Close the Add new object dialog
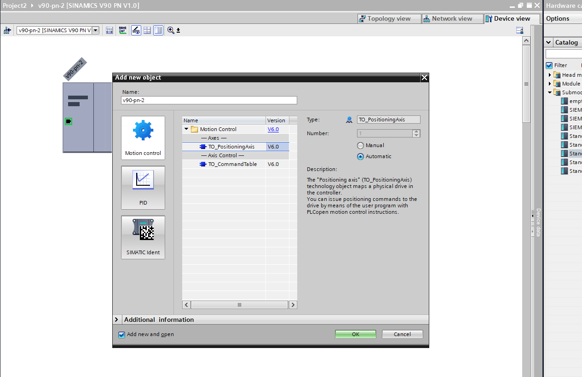The width and height of the screenshot is (582, 377). click(x=424, y=78)
